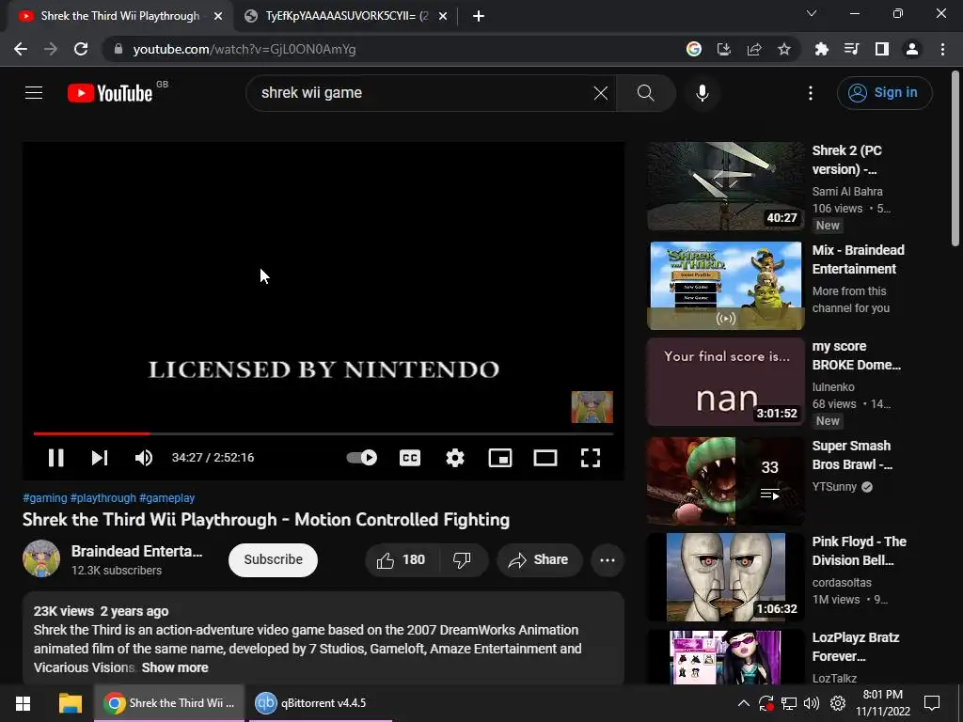Image resolution: width=963 pixels, height=722 pixels.
Task: Show hidden system tray icons
Action: [x=743, y=703]
